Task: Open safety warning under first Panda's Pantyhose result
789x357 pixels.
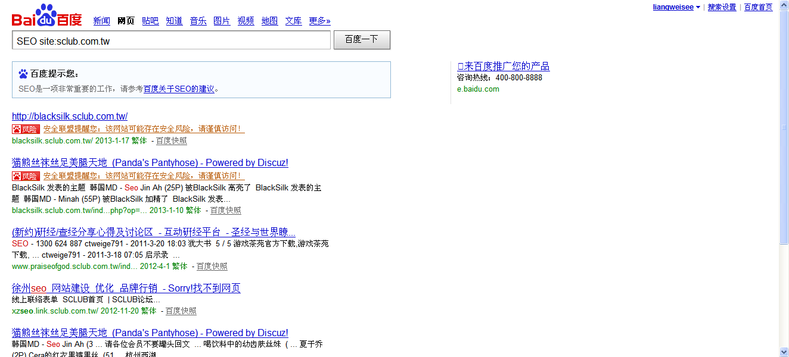Action: click(x=144, y=176)
